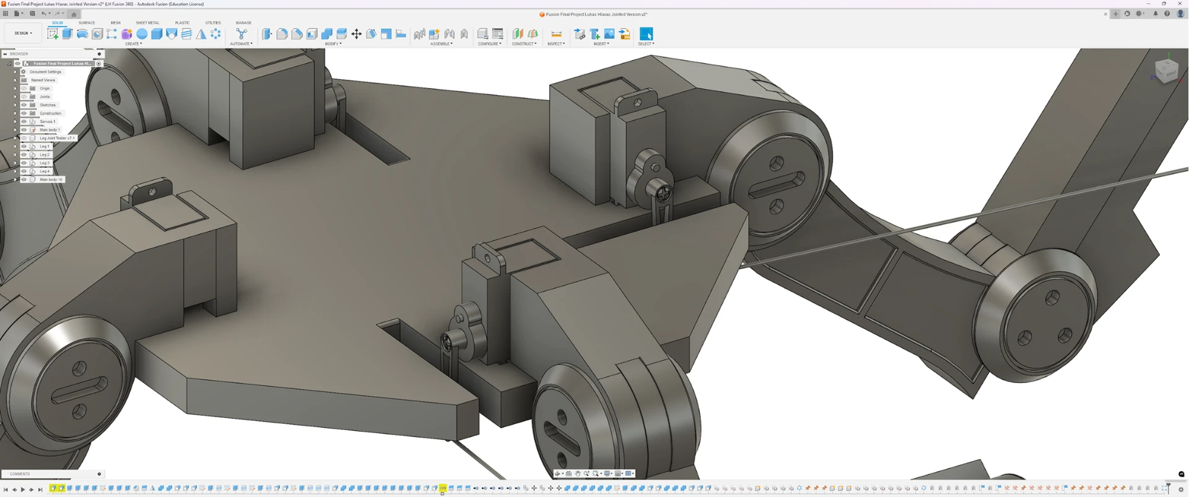Expand the Leg:4 component
The height and width of the screenshot is (497, 1189).
[15, 171]
